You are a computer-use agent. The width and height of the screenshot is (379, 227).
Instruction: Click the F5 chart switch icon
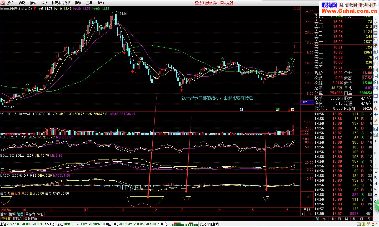(376, 129)
